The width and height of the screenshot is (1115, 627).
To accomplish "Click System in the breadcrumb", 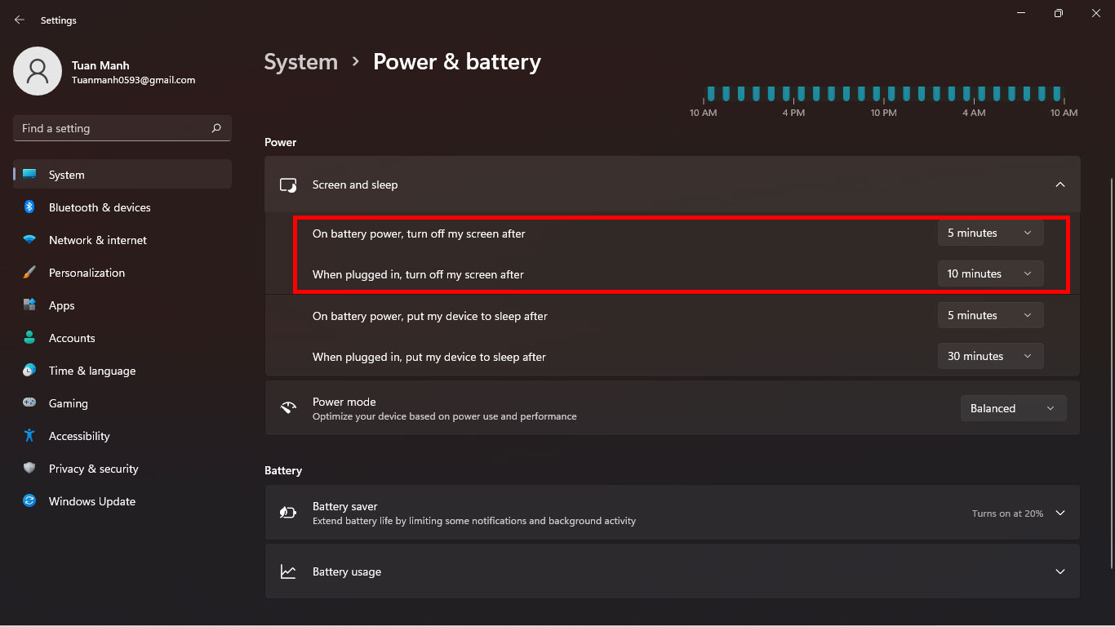I will tap(300, 62).
